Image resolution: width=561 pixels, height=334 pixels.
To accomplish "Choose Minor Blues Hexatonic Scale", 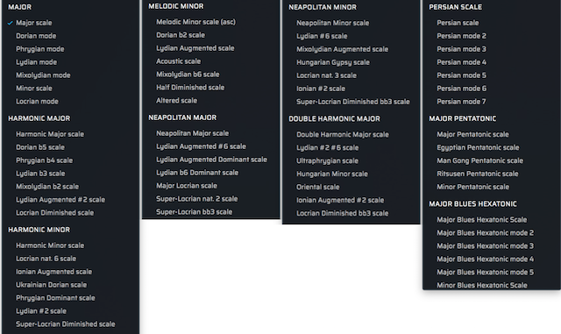I will [482, 285].
